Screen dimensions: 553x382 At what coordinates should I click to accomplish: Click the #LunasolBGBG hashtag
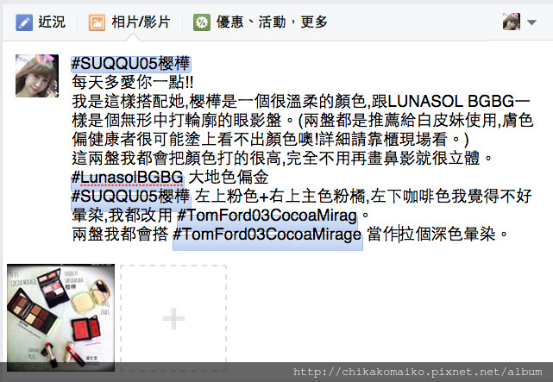pyautogui.click(x=128, y=178)
